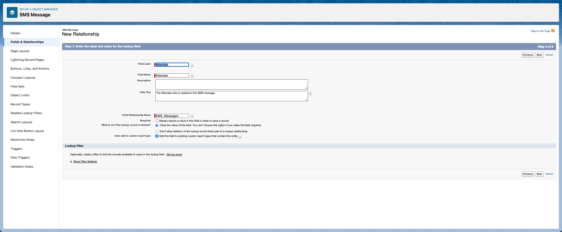Screen dimensions: 562x232
Task: Open Validation Rules in sidebar
Action: [22, 166]
